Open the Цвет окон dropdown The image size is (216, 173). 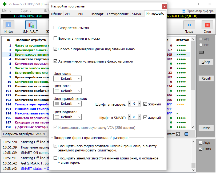pos(67,79)
